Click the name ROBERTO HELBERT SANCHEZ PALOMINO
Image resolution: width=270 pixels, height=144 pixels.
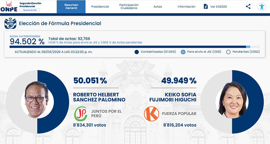coord(99,97)
